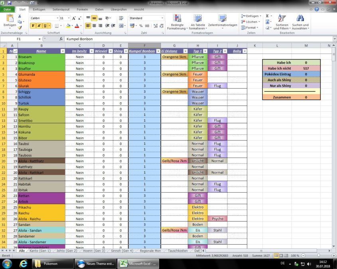Switch to the Seitenlayout ribbon tab
The image size is (337, 269).
[x=61, y=10]
